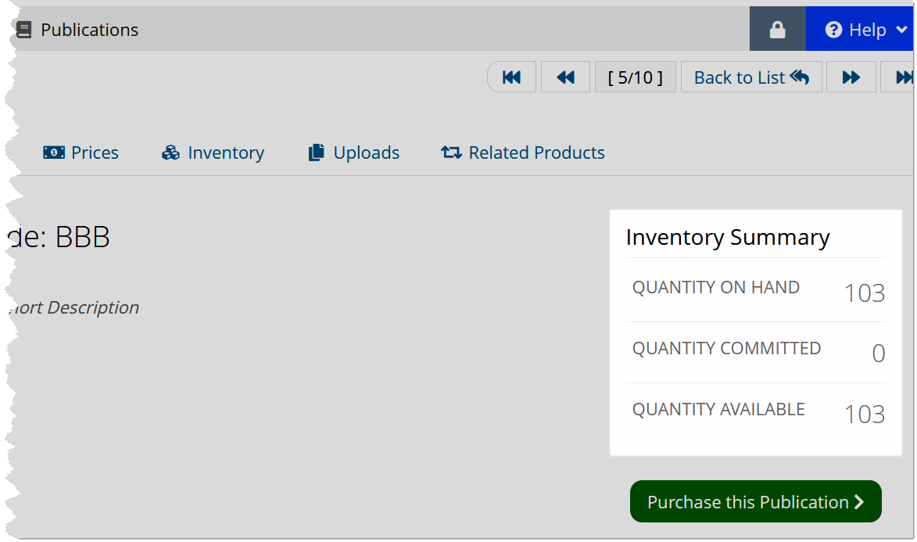The width and height of the screenshot is (917, 542).
Task: Click the Prices money icon
Action: (x=54, y=153)
